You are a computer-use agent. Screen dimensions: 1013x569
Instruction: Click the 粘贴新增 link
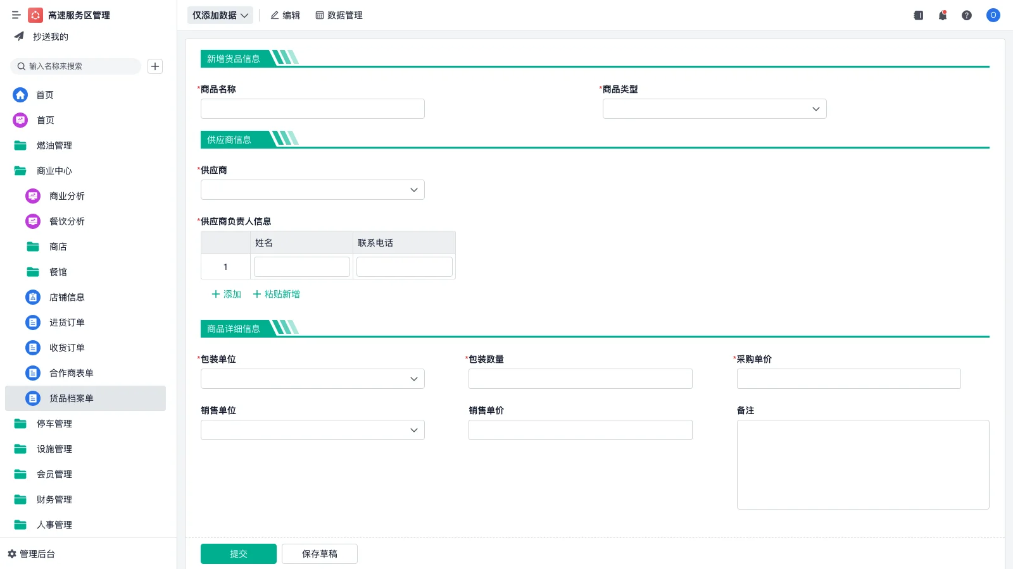[x=276, y=294]
